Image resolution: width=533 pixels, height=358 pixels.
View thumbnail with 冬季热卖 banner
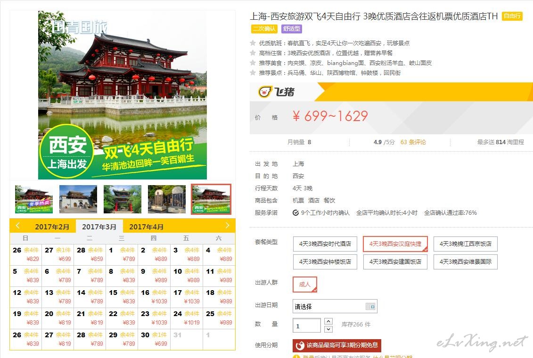[34, 199]
